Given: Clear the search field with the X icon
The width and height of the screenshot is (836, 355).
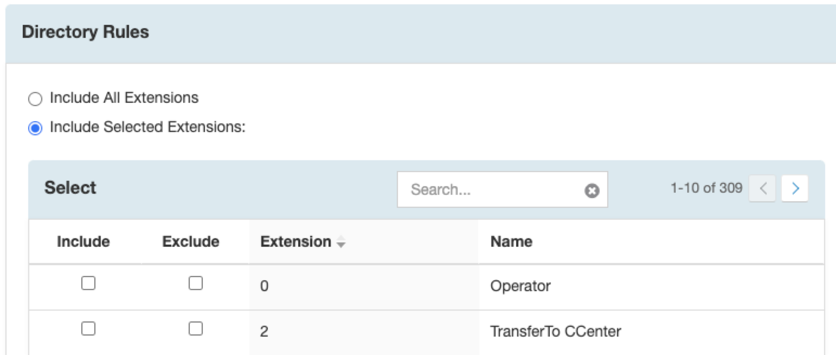Looking at the screenshot, I should [592, 190].
